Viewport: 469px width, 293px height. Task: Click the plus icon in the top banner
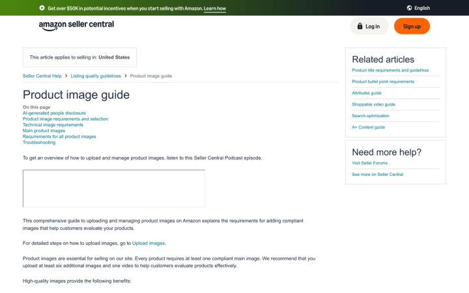point(42,8)
